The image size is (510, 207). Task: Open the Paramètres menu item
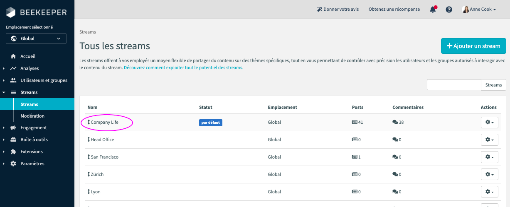pyautogui.click(x=32, y=164)
